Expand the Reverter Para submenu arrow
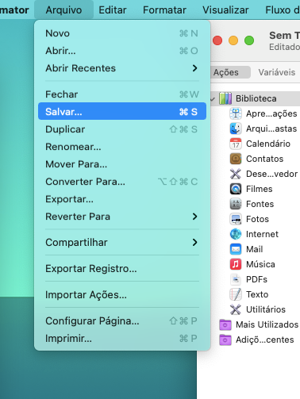Viewport: 300px width, 399px height. [195, 217]
